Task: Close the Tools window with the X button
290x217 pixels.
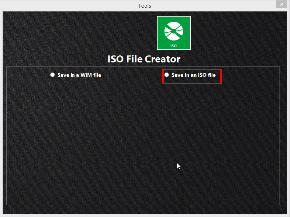Action: [281, 4]
